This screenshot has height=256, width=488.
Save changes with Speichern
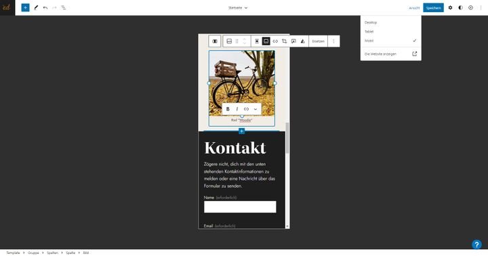click(x=433, y=7)
